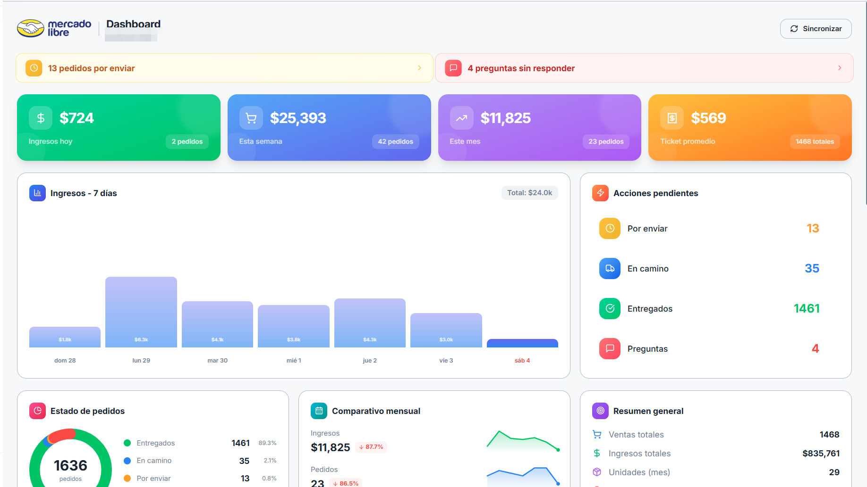Click the green Entregados legend dot
Screen dimensions: 867x487
(x=127, y=443)
